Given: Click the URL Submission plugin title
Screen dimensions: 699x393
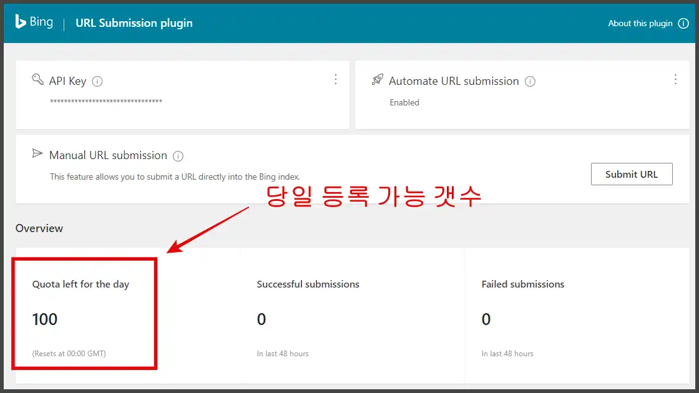Looking at the screenshot, I should [134, 23].
